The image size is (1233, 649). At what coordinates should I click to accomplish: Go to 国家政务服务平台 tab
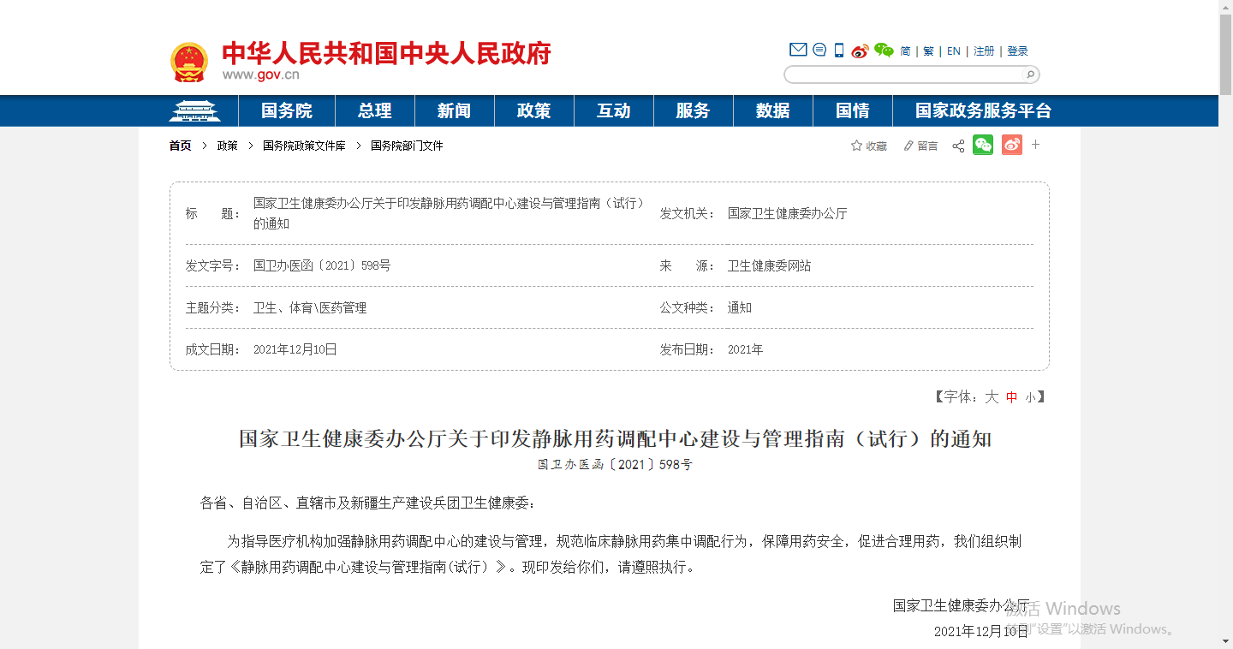(x=983, y=110)
